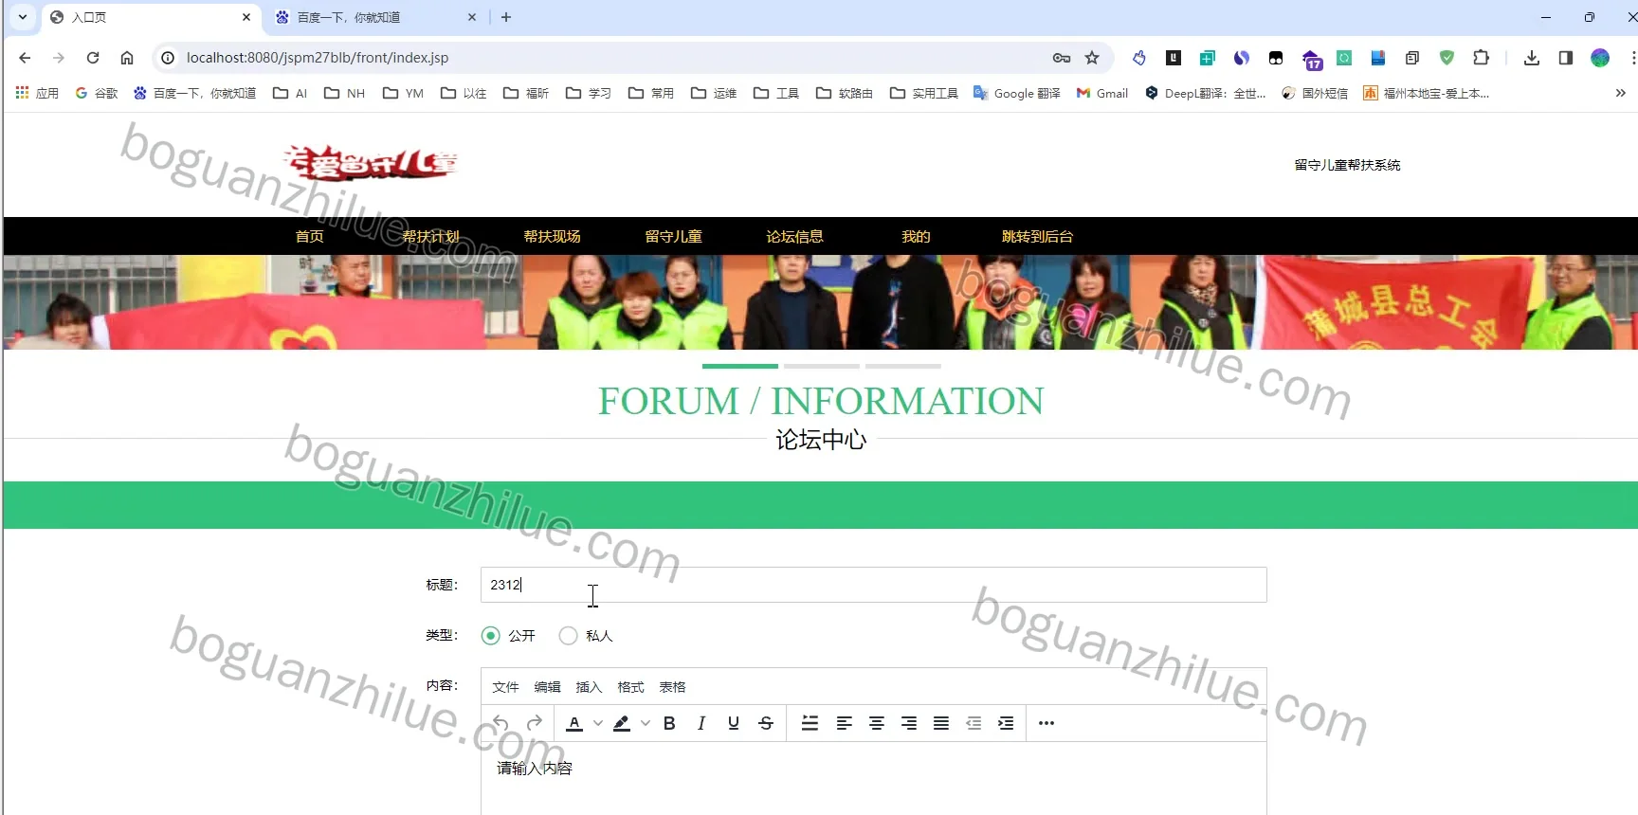The image size is (1638, 815).
Task: Open a new browser tab
Action: click(506, 17)
